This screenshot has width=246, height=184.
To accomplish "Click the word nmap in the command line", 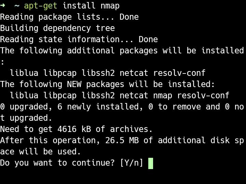I will coord(110,6).
